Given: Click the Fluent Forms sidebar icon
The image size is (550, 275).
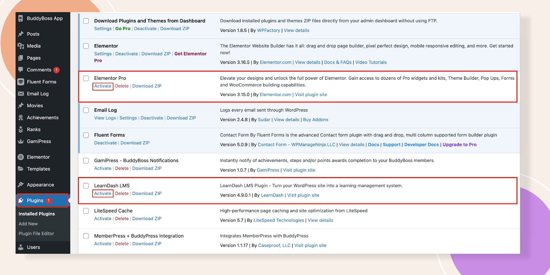Looking at the screenshot, I should point(21,82).
